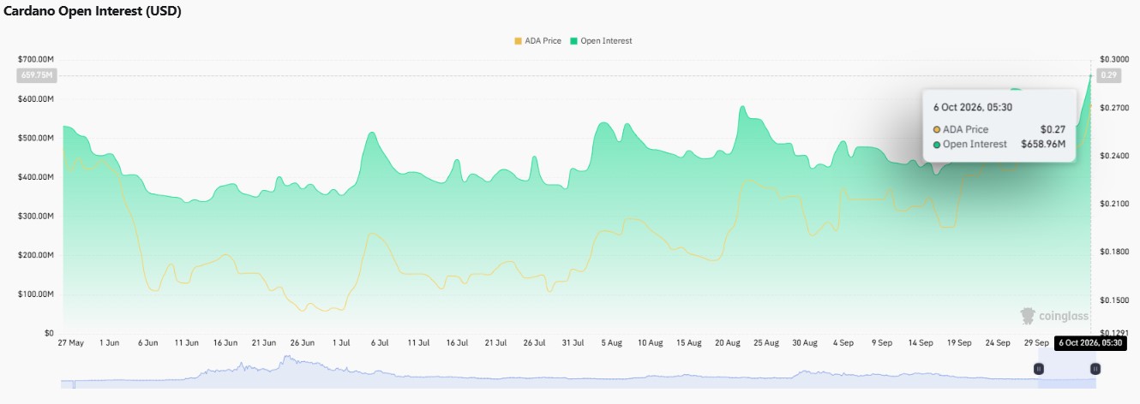Click the 4 Sep x-axis date

click(842, 342)
